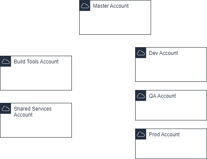Select the Build Tools Account label
The image size is (207, 159).
tap(36, 62)
